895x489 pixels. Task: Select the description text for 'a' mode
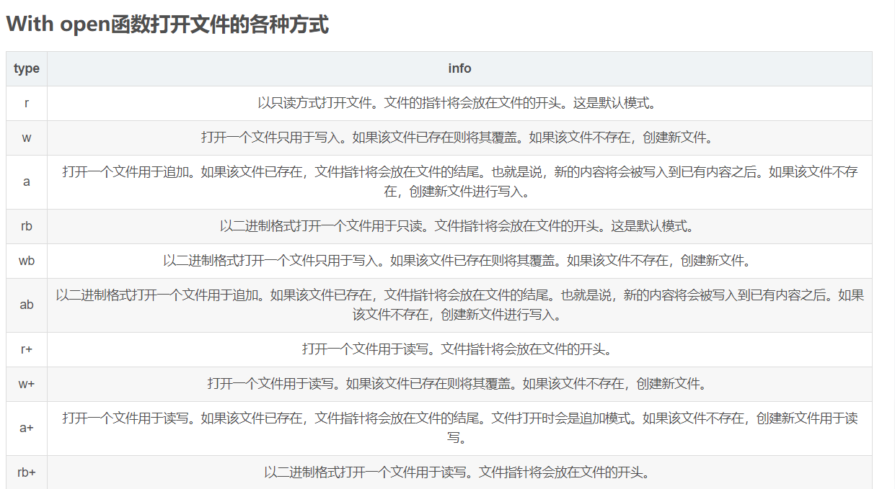[x=460, y=181]
